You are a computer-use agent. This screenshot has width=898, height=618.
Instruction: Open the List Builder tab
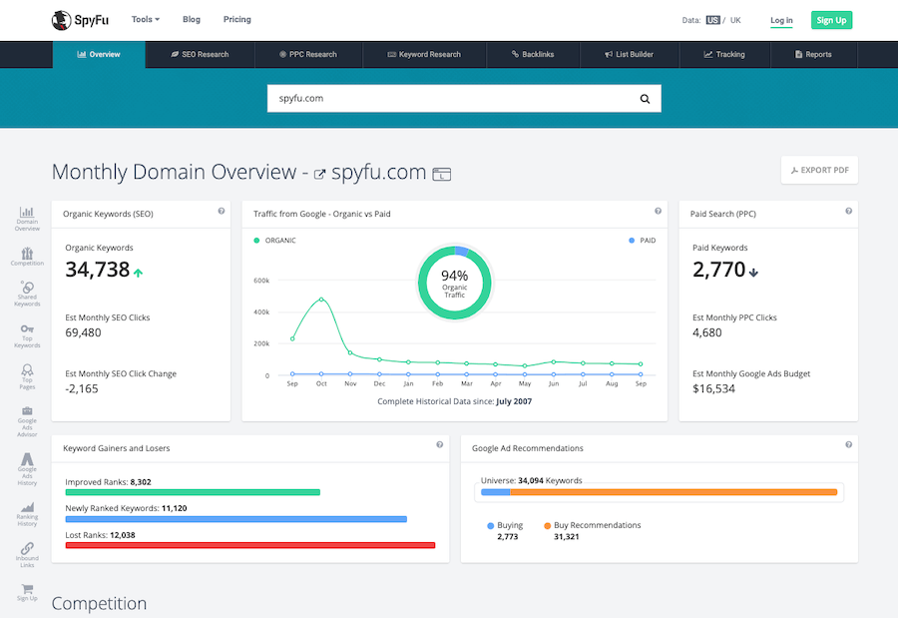pyautogui.click(x=630, y=55)
